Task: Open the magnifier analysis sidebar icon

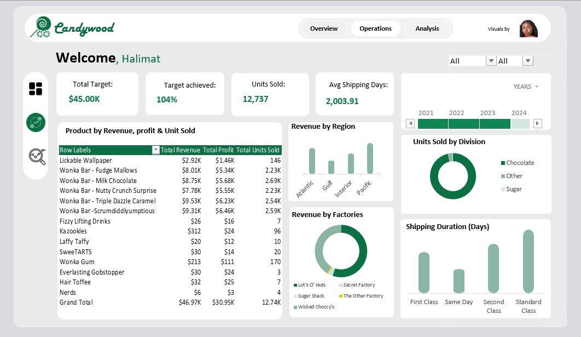Action: click(37, 157)
